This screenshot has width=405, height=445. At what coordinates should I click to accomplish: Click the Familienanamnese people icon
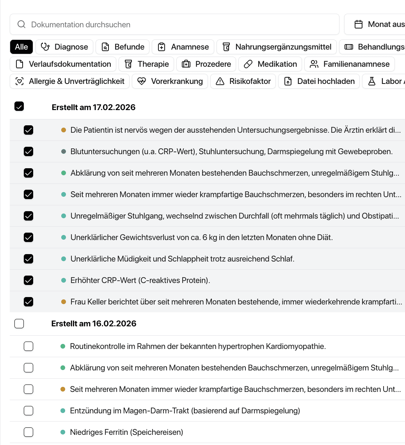pyautogui.click(x=314, y=64)
